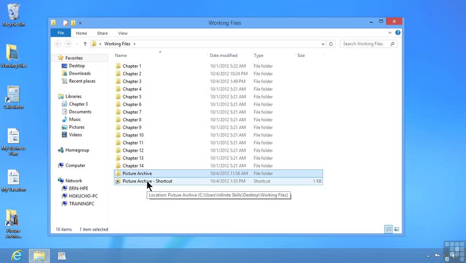Open Recent places in navigation pane
Screen dimensions: 466x263
coord(82,81)
